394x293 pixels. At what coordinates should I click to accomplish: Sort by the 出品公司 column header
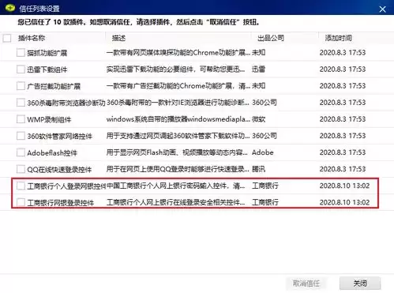tap(271, 38)
